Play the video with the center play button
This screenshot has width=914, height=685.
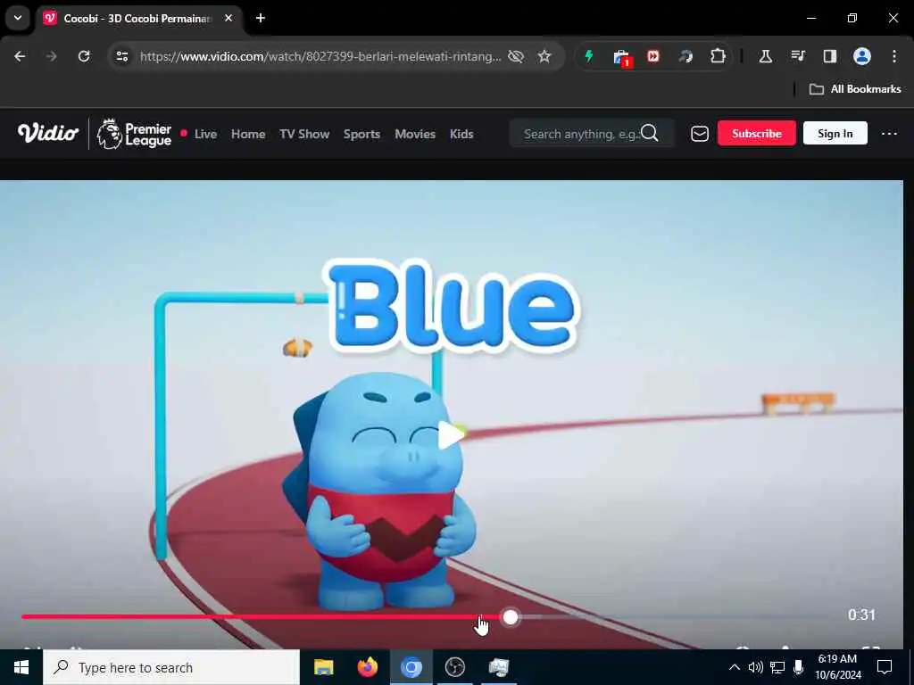click(451, 435)
